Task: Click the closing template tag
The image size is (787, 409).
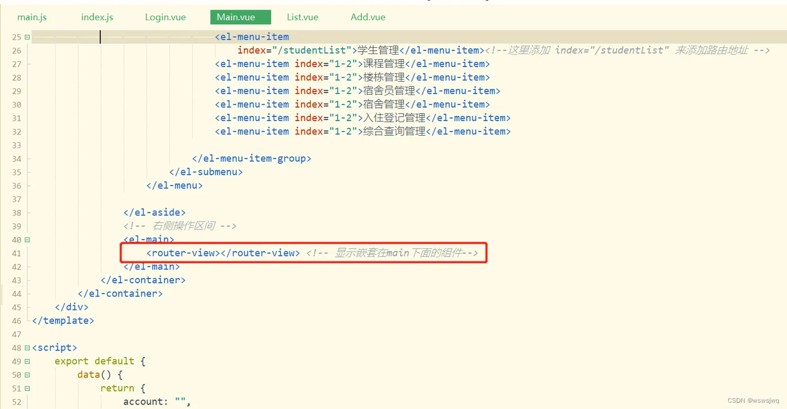Action: point(63,321)
